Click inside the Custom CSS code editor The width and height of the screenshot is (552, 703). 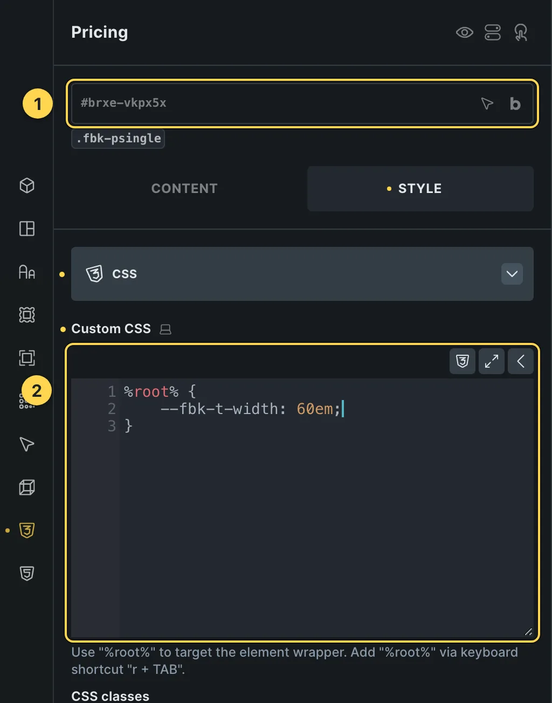click(302, 508)
